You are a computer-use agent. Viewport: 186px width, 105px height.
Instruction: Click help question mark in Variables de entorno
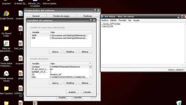[x=91, y=20]
